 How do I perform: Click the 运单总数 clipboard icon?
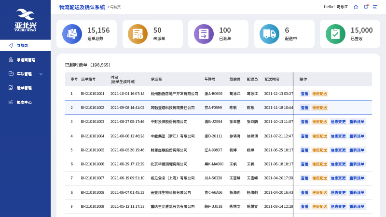[x=72, y=34]
